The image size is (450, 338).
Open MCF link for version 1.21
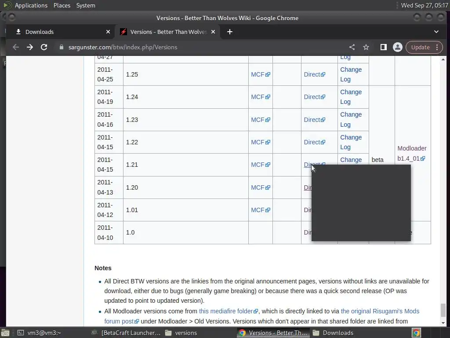[x=260, y=165]
